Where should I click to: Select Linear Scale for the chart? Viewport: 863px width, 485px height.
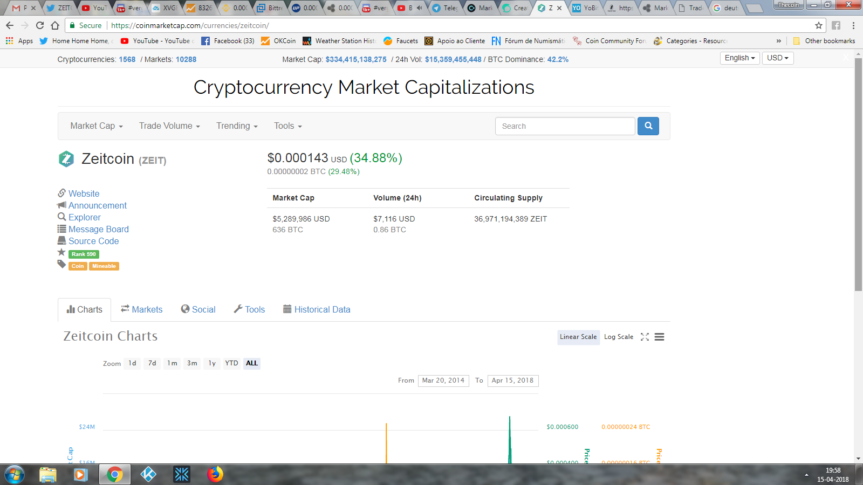pyautogui.click(x=578, y=337)
